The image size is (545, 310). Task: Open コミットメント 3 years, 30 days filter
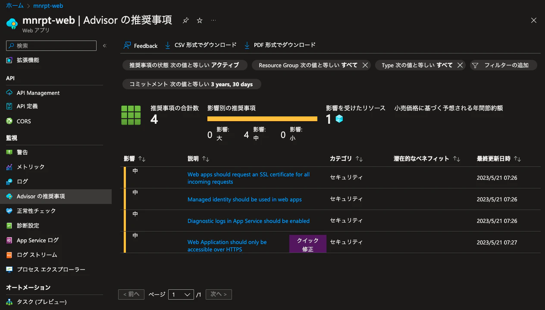pyautogui.click(x=192, y=84)
